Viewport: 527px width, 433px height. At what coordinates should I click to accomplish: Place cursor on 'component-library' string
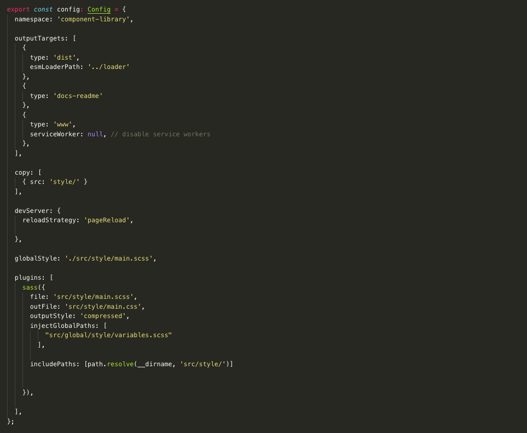(x=93, y=19)
